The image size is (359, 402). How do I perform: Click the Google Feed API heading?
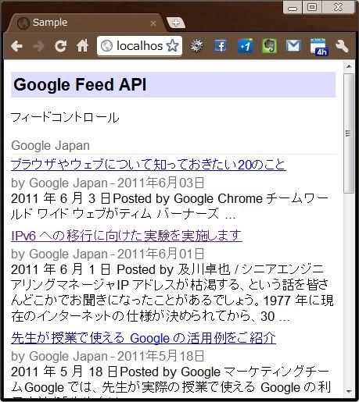[x=80, y=85]
